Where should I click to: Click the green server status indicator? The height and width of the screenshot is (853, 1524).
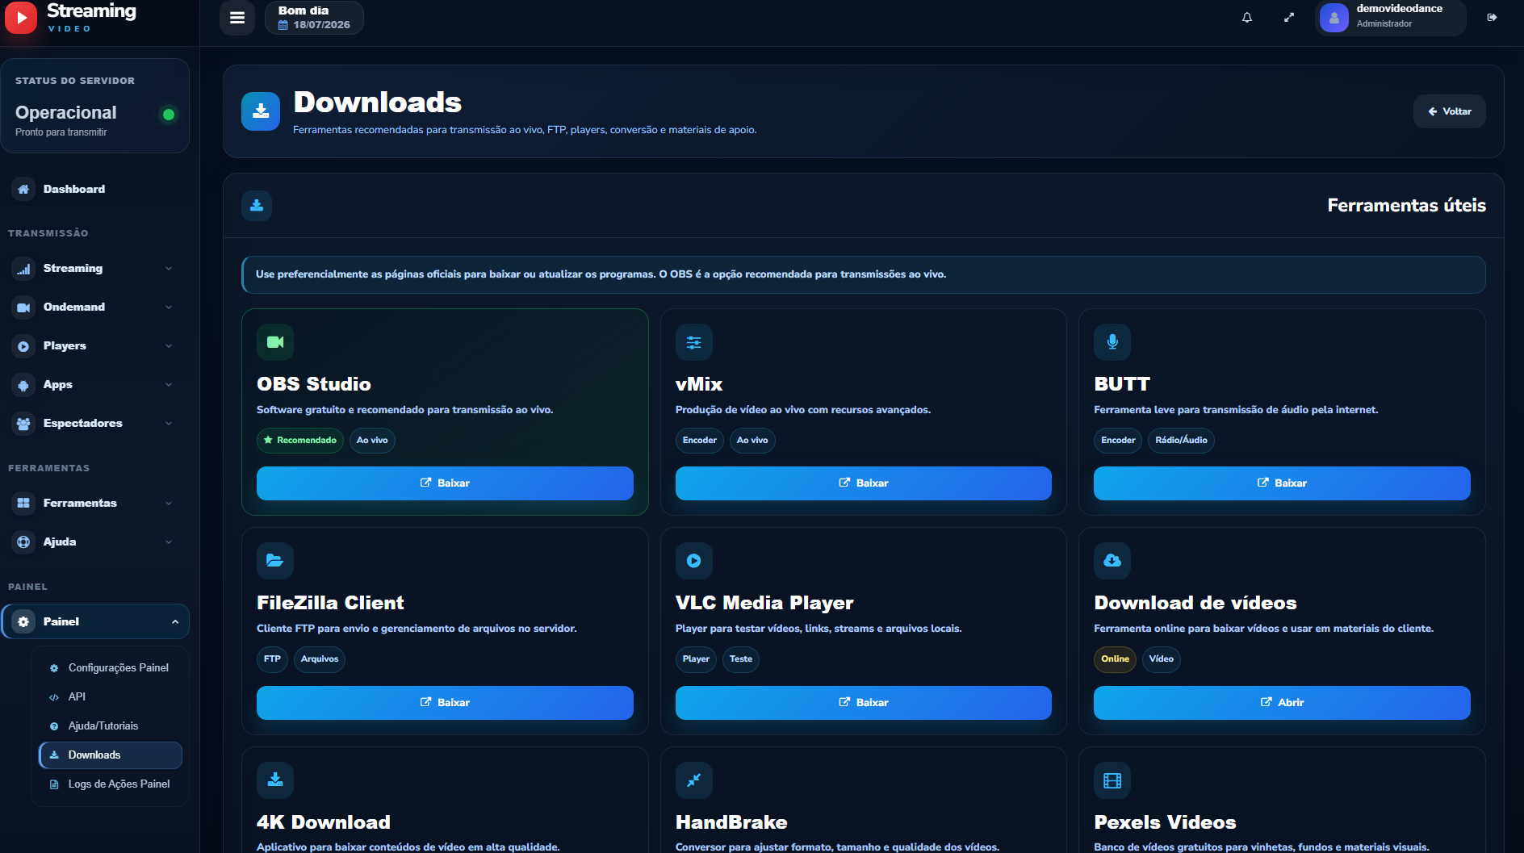click(x=169, y=115)
